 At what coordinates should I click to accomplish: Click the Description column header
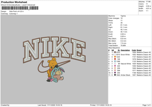(x=125, y=50)
